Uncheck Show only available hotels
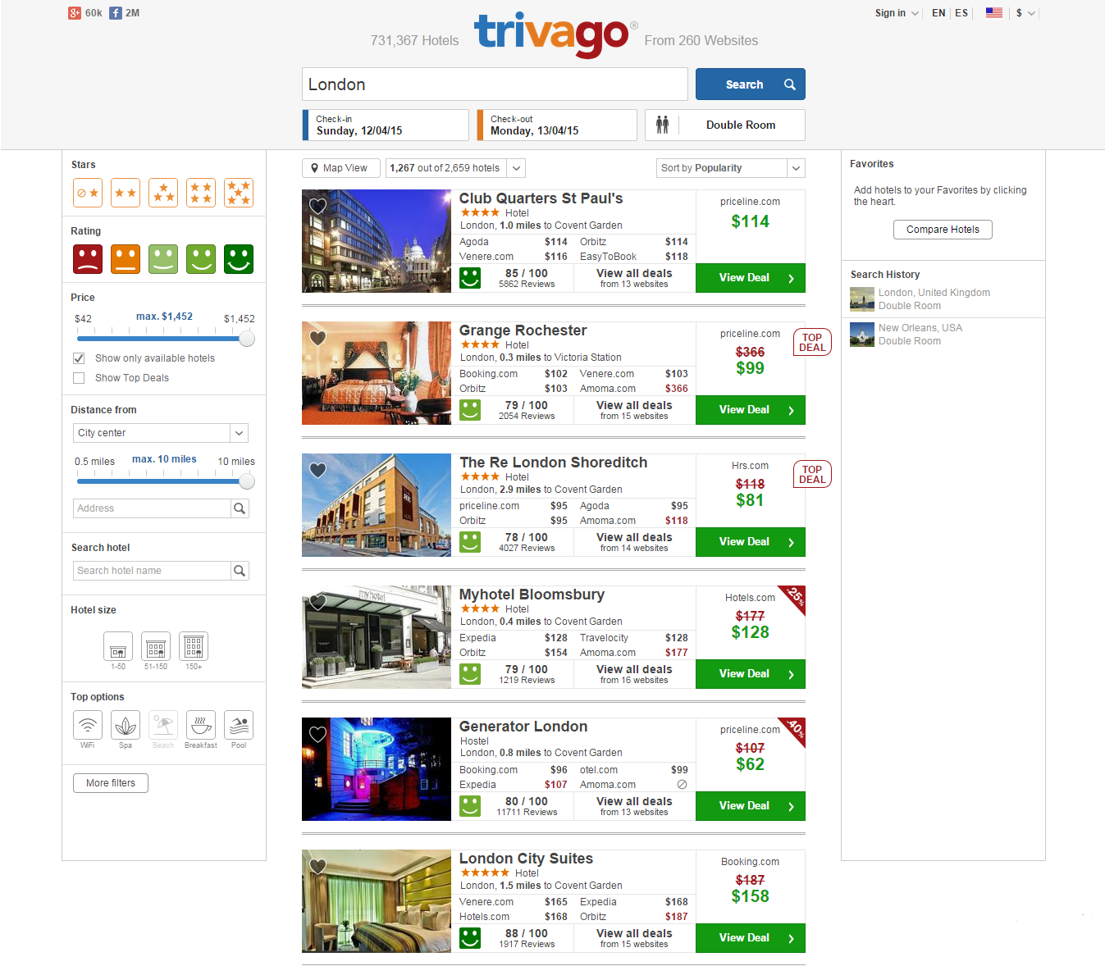The width and height of the screenshot is (1105, 966). tap(79, 358)
